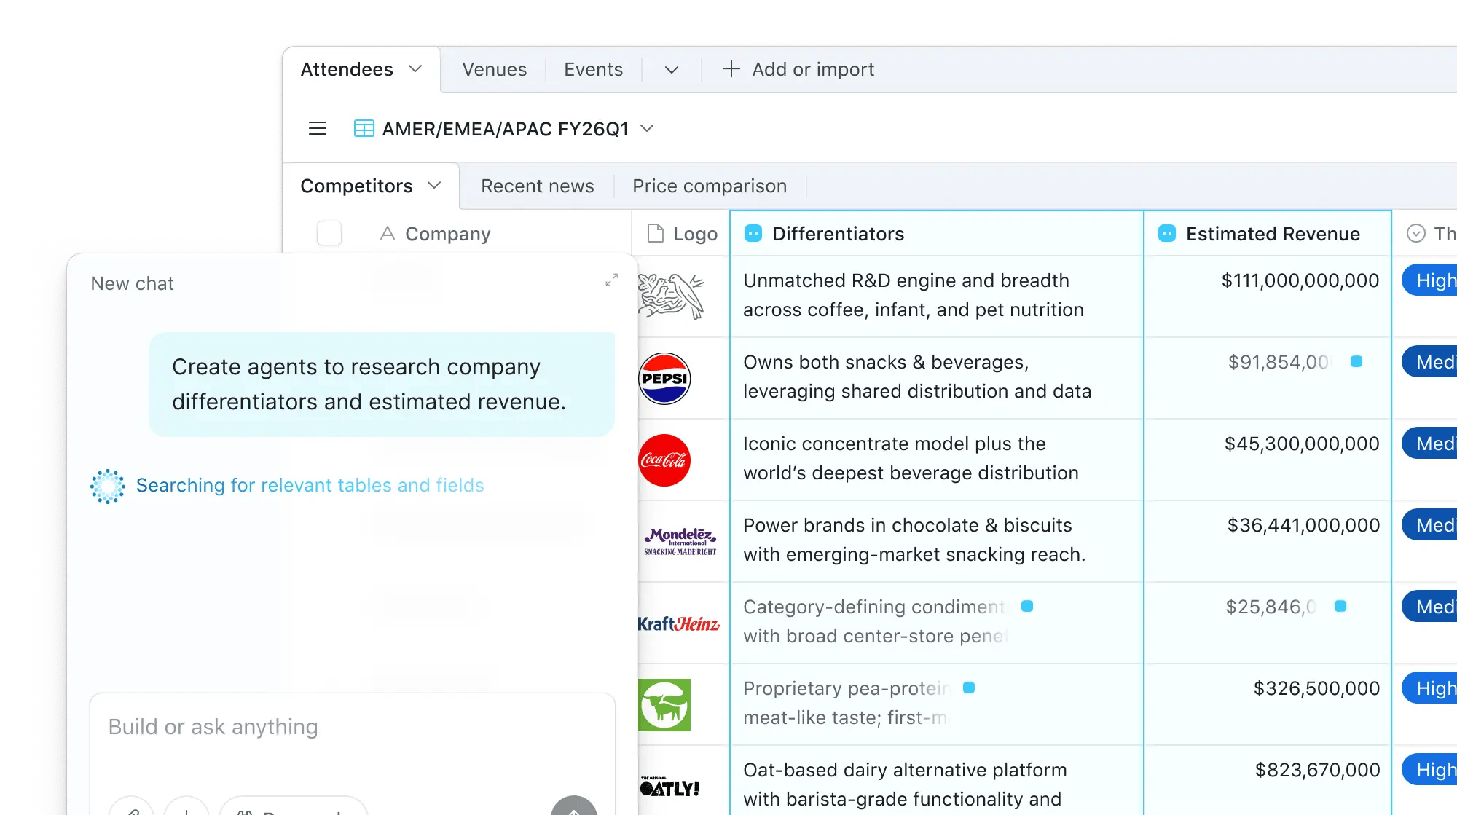Click the loading dot in the $91,854 revenue cell
The height and width of the screenshot is (815, 1457).
[1356, 361]
